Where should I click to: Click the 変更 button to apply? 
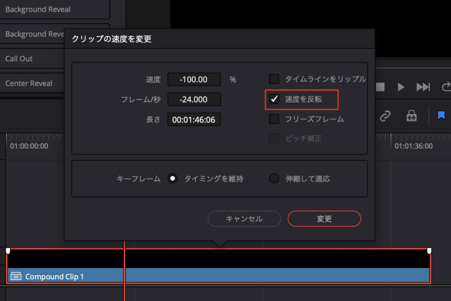pyautogui.click(x=324, y=219)
